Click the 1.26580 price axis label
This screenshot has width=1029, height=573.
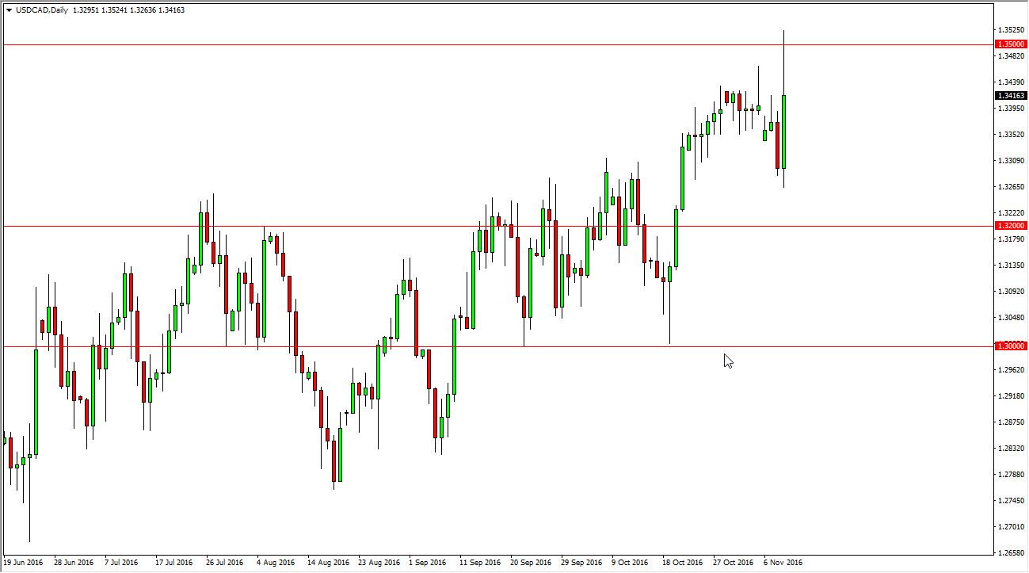pyautogui.click(x=1012, y=552)
